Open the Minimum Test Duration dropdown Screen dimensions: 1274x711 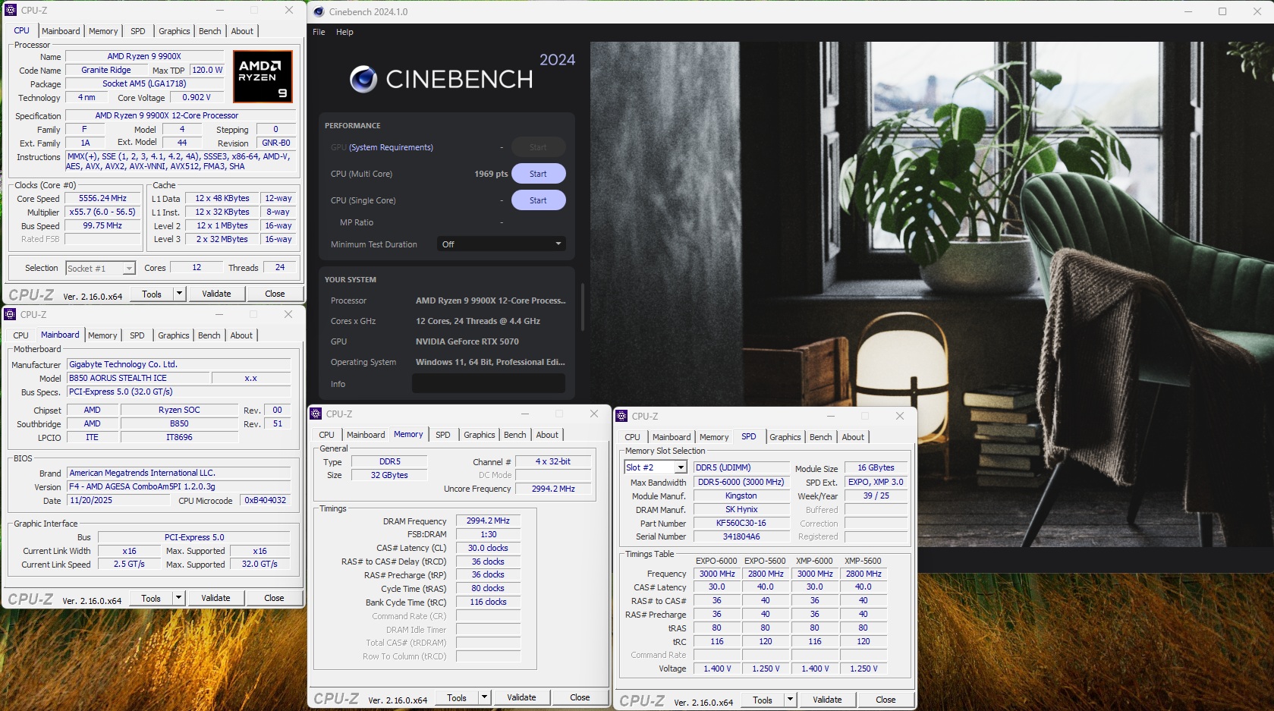pyautogui.click(x=502, y=244)
